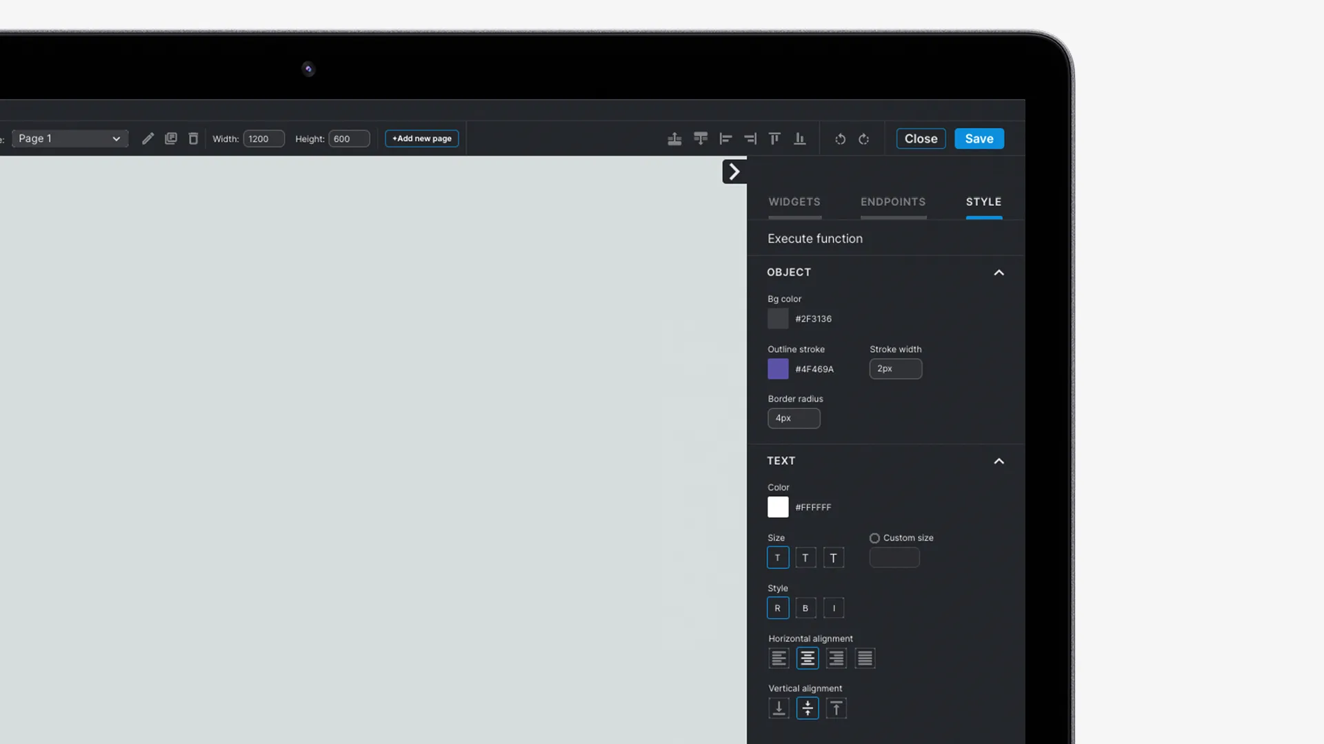Open the Page 1 dropdown
Viewport: 1324px width, 744px height.
click(x=70, y=138)
